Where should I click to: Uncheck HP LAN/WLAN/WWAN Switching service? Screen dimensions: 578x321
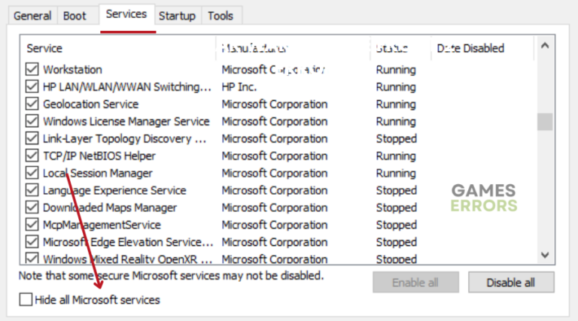(x=32, y=86)
